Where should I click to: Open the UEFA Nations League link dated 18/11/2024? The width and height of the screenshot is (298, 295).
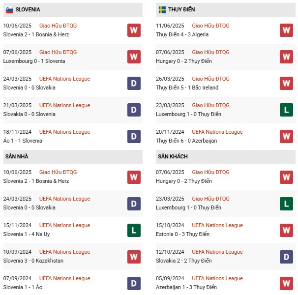[64, 132]
